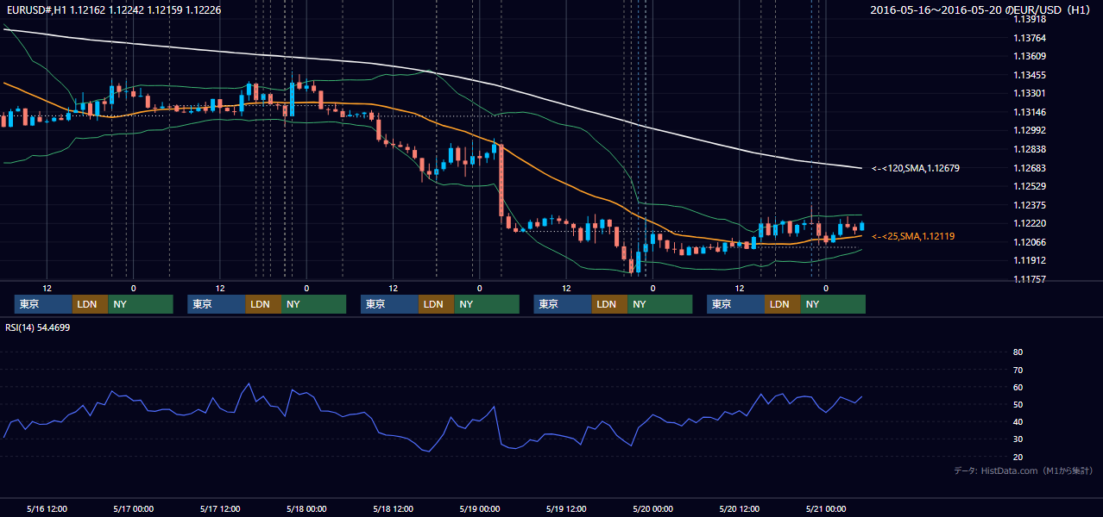
Task: Click the 120 SMA label reading 1.12679
Action: [x=915, y=169]
